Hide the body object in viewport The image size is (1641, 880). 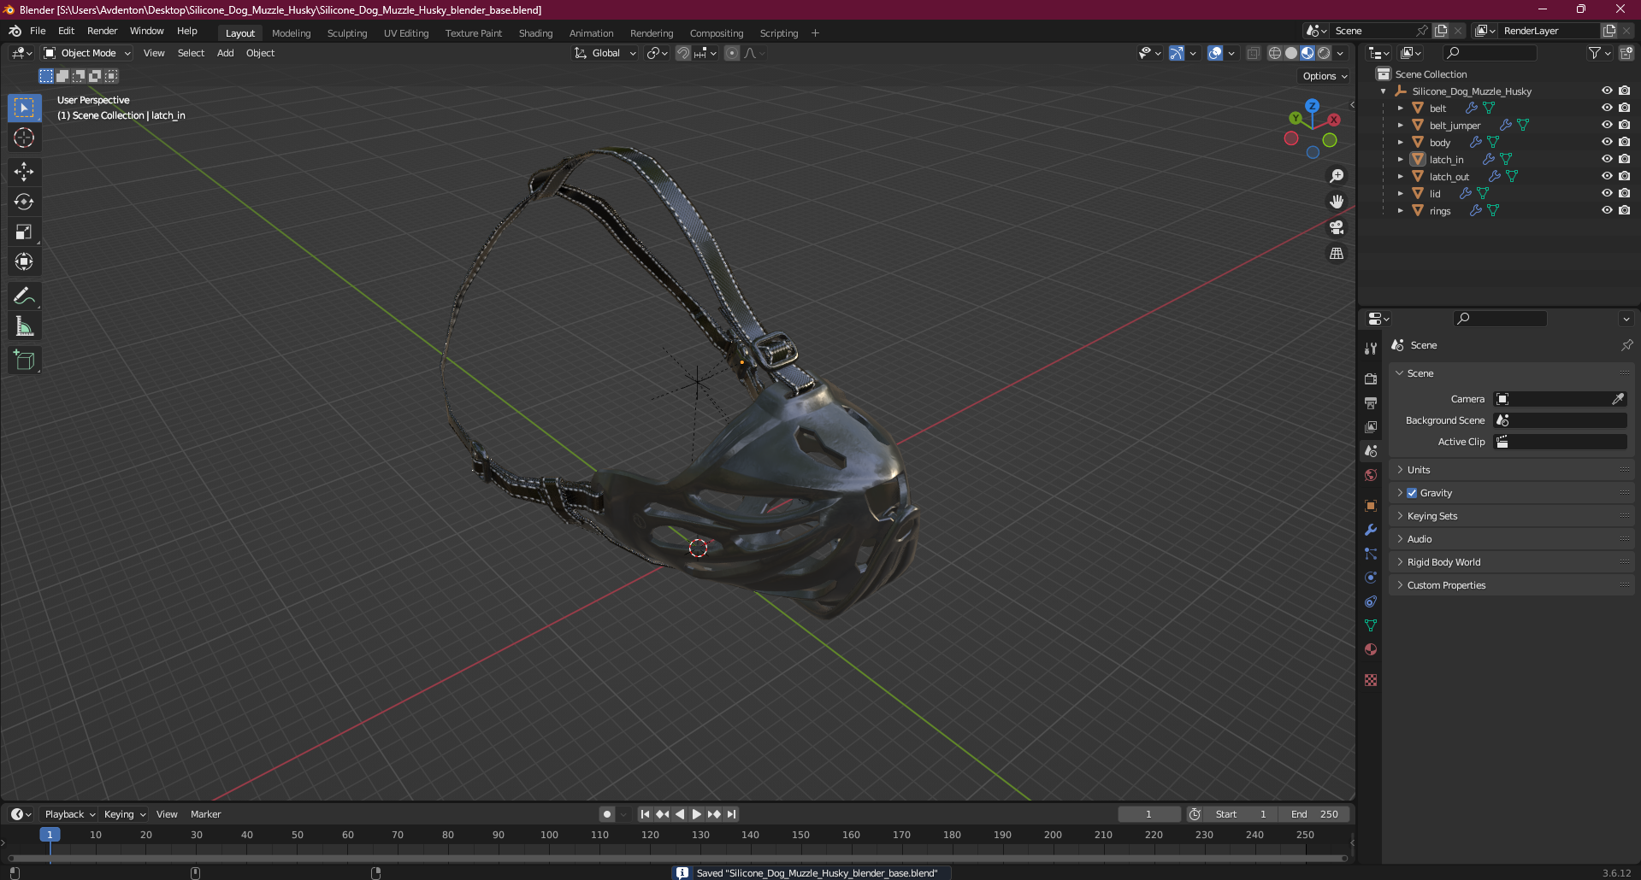[x=1607, y=142]
